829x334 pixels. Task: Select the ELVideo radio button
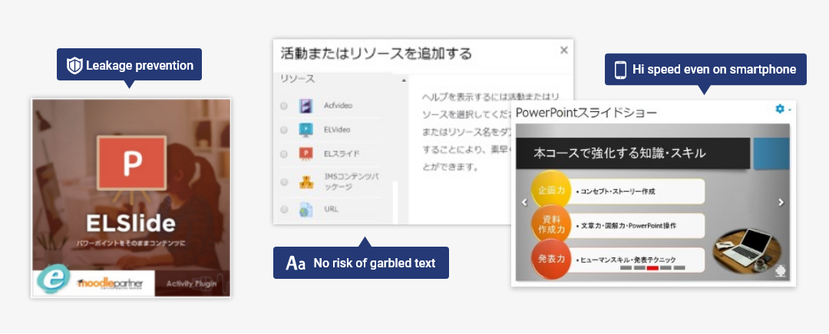point(284,129)
